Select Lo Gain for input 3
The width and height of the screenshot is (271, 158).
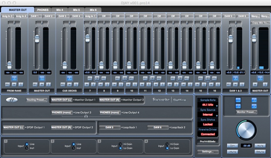point(120,148)
